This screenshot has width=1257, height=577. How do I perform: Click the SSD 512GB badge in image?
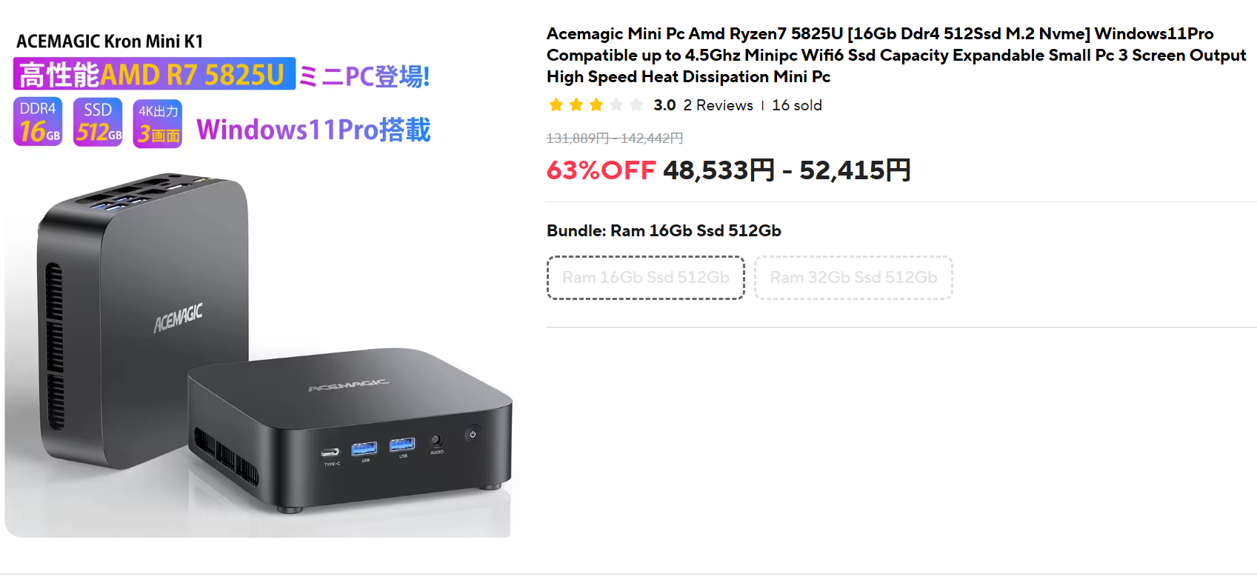point(98,122)
